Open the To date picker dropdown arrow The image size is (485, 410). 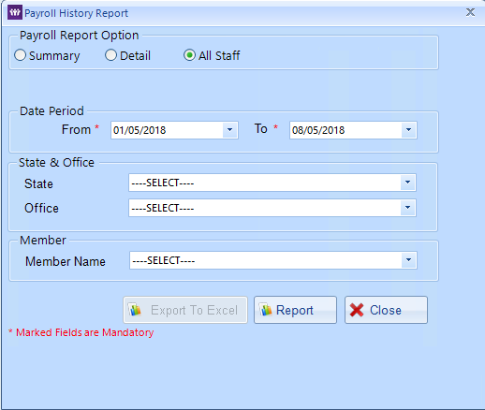[x=409, y=130]
